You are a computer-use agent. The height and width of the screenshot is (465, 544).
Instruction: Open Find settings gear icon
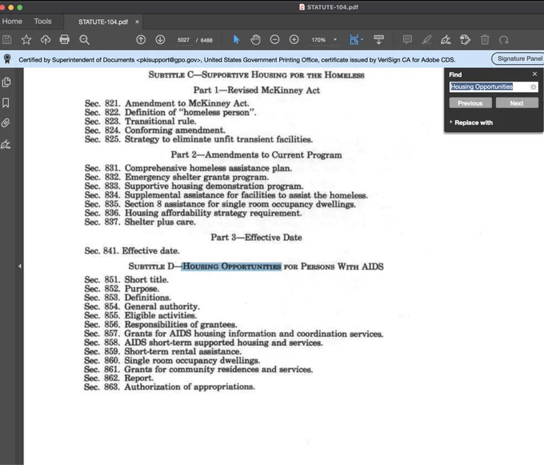pos(534,86)
